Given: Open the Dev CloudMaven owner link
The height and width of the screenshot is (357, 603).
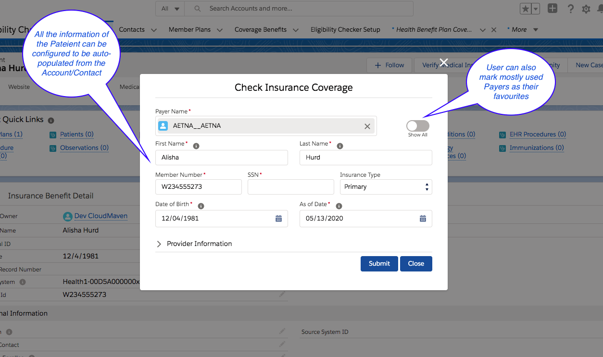Looking at the screenshot, I should click(100, 216).
